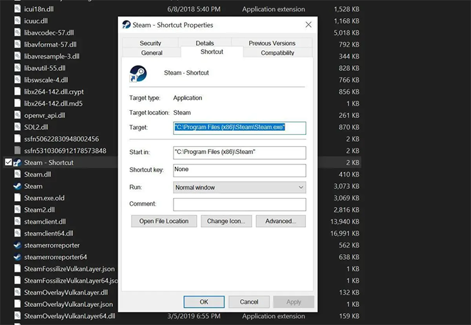Expand the Run window mode dropdown

tap(240, 187)
